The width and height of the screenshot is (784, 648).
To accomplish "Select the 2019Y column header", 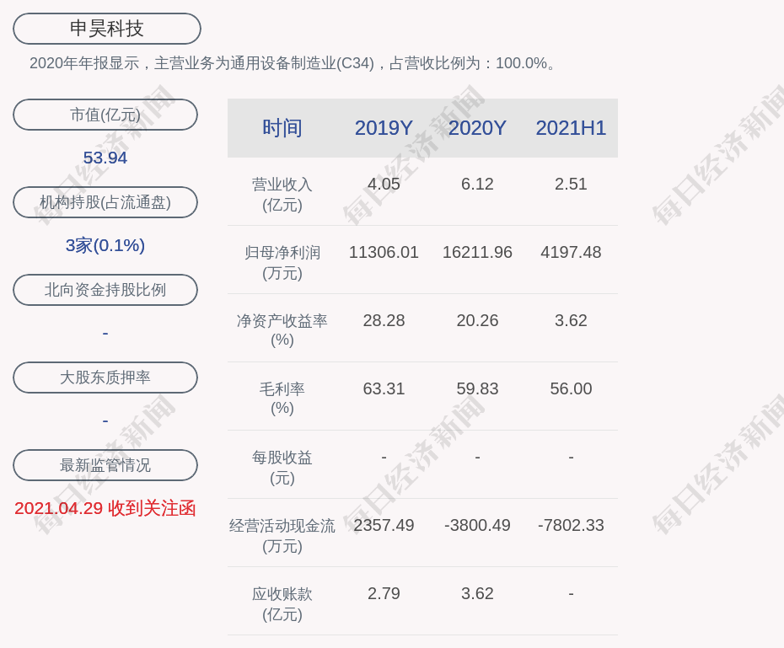I will (x=384, y=128).
